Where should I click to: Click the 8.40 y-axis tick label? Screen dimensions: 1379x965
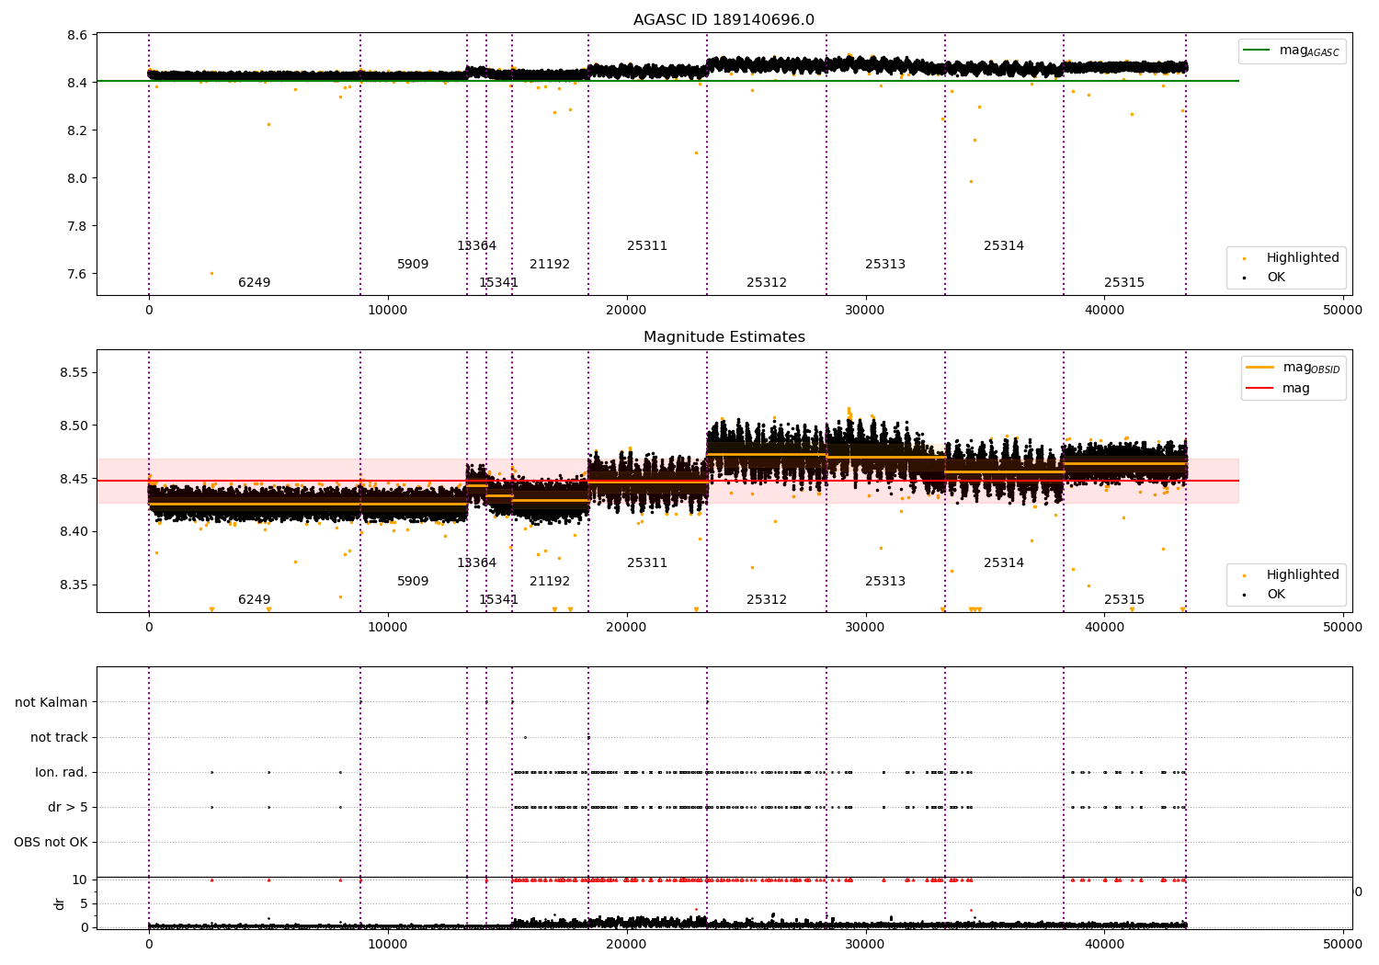[74, 531]
